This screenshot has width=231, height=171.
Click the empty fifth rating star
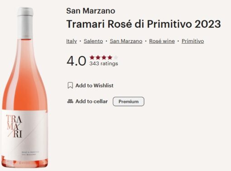[x=116, y=57]
